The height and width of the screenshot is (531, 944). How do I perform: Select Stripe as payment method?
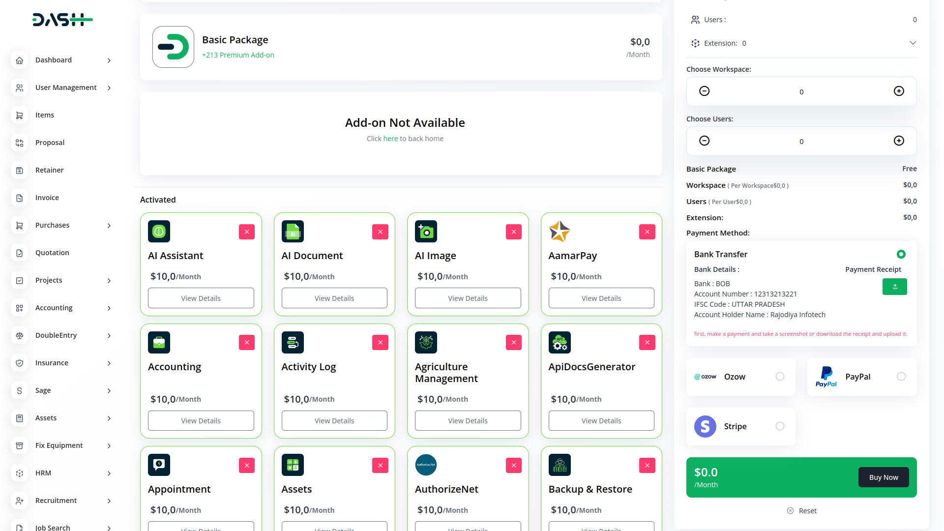[780, 426]
